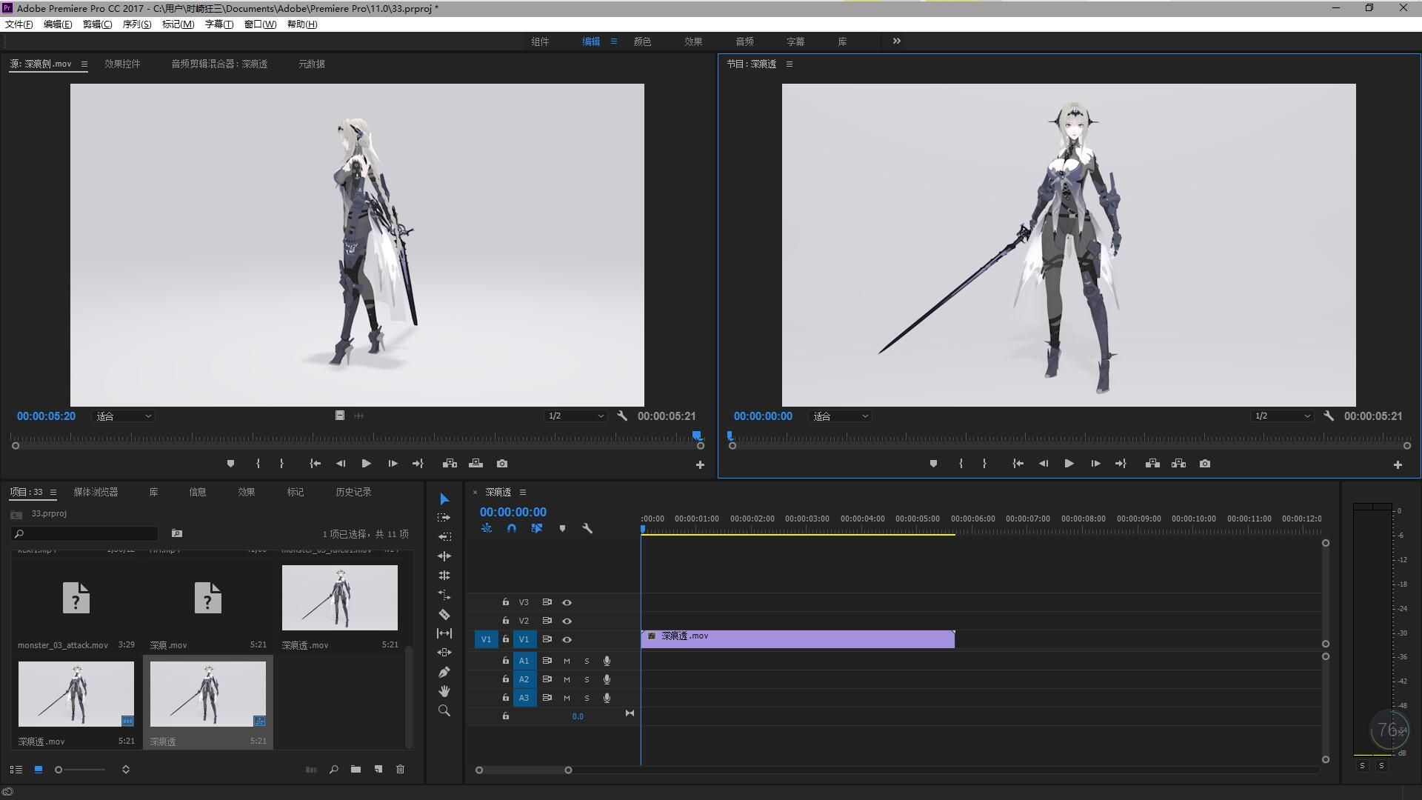Screen dimensions: 1422x800
Task: Toggle Linked Selection in timeline
Action: pos(537,529)
